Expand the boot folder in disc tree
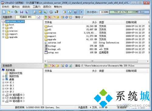152x111 pixels. point(3,25)
